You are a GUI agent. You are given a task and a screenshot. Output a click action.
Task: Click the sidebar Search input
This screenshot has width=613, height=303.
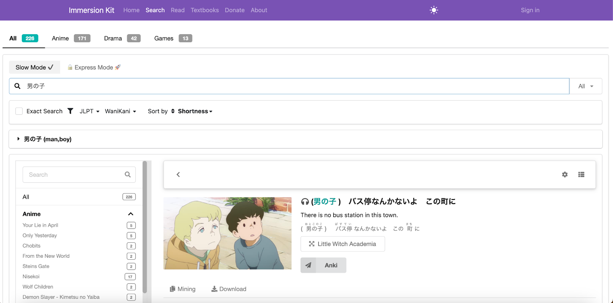79,175
